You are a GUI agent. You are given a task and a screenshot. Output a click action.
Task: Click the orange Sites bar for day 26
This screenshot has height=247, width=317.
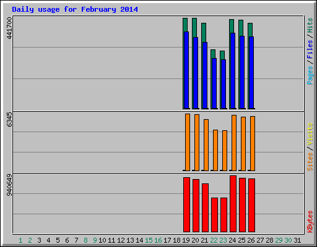click(253, 143)
